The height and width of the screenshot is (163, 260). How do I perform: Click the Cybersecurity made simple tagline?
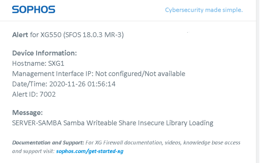point(204,10)
